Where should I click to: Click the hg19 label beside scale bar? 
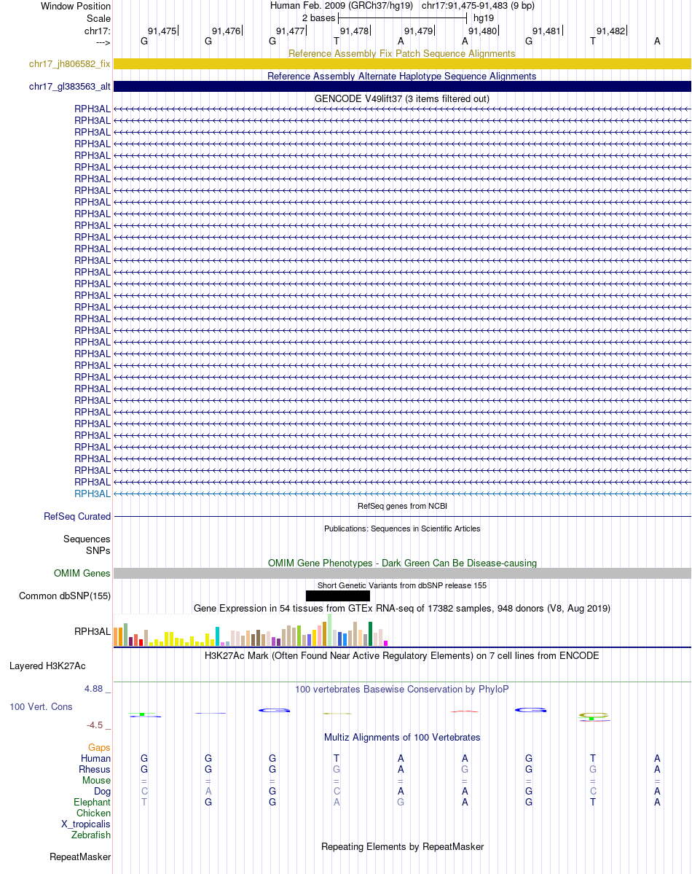point(484,18)
